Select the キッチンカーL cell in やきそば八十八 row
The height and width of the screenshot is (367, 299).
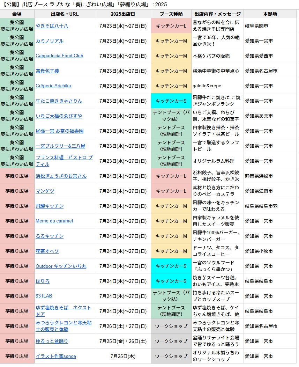pos(171,26)
